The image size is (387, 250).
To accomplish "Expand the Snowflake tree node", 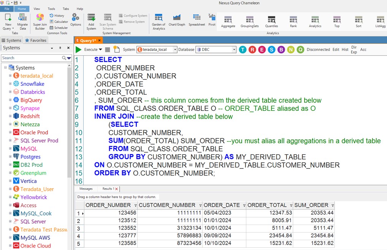I will (x=10, y=84).
